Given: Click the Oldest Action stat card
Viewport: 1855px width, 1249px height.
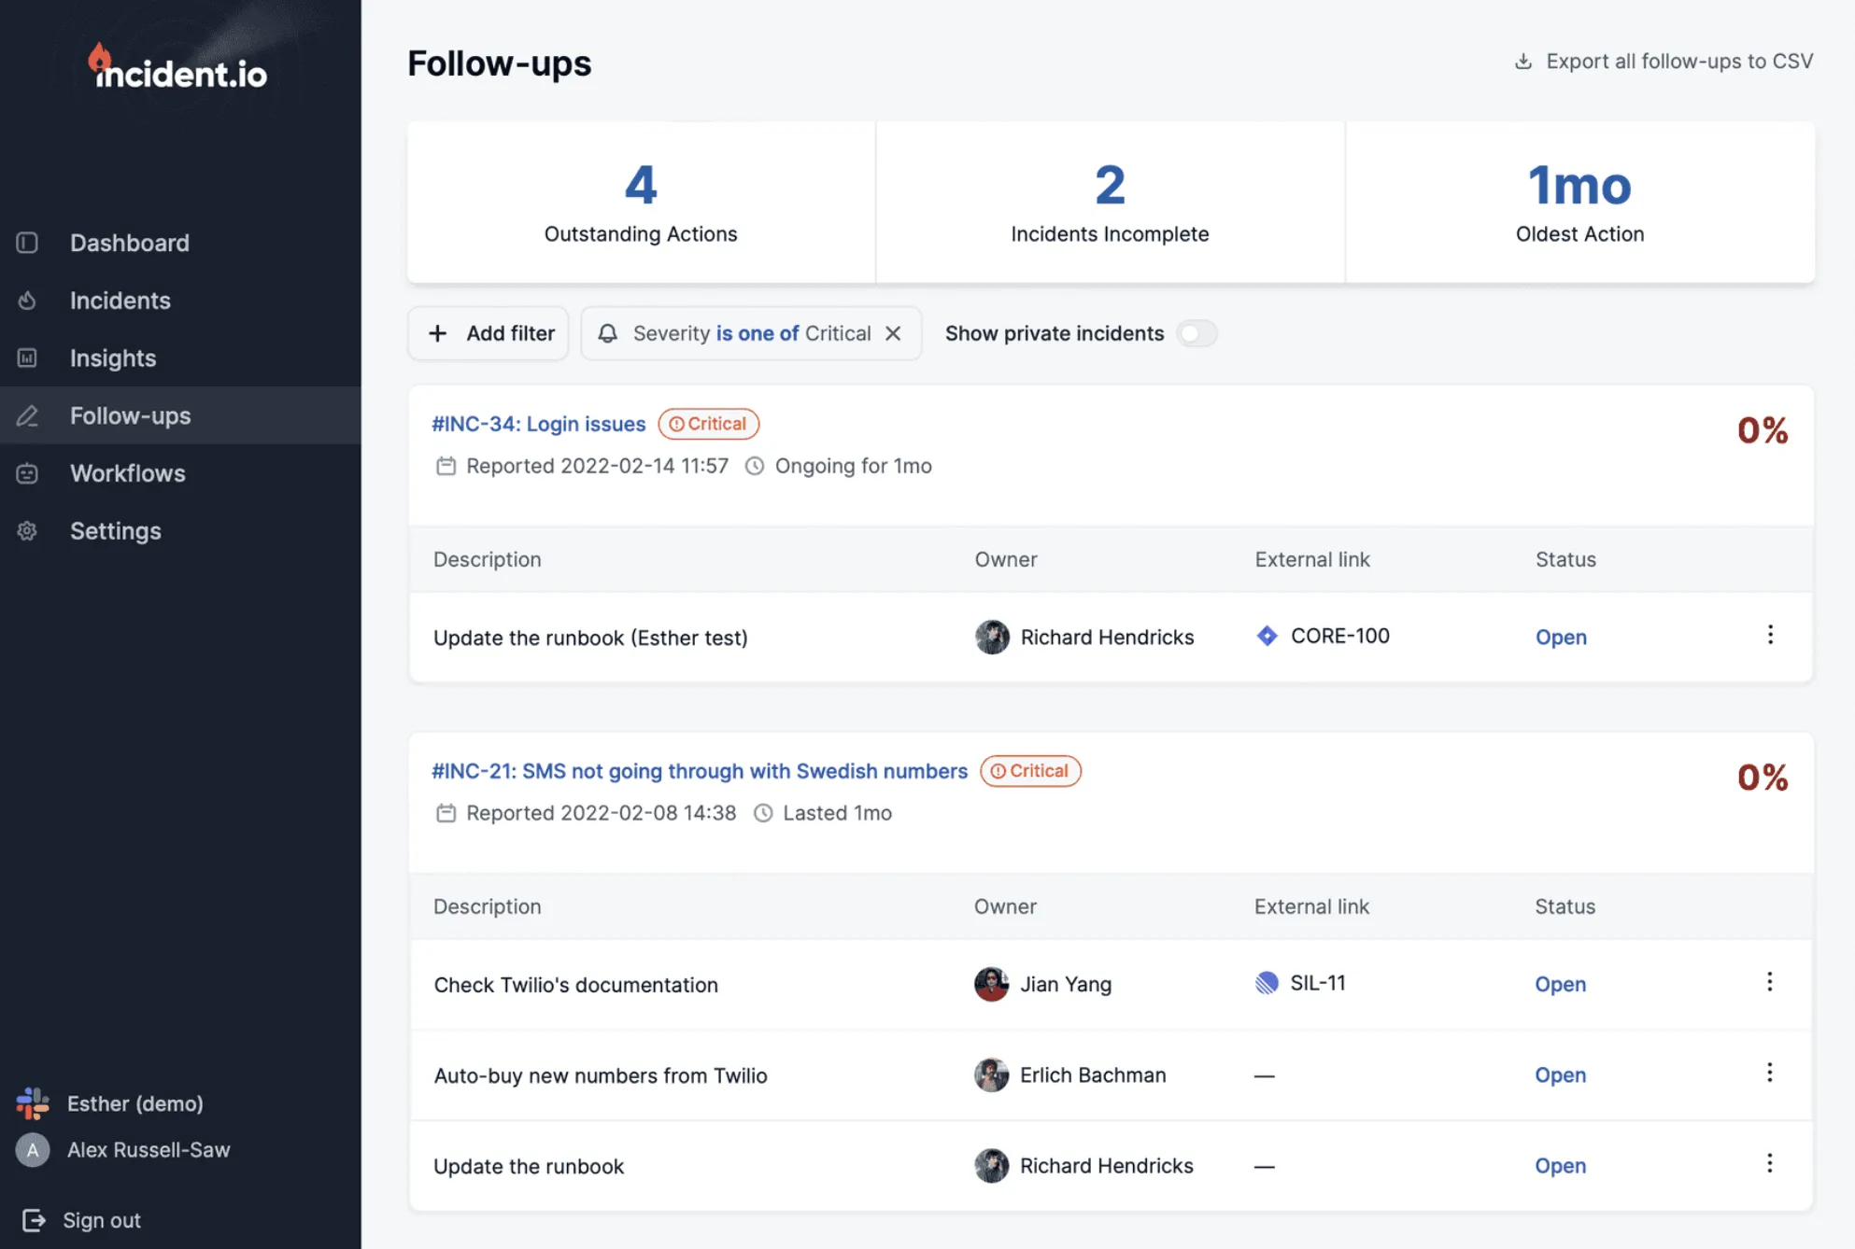Looking at the screenshot, I should 1580,202.
